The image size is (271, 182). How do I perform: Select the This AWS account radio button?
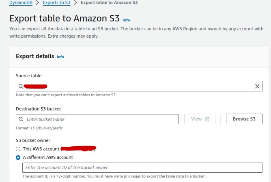18,149
